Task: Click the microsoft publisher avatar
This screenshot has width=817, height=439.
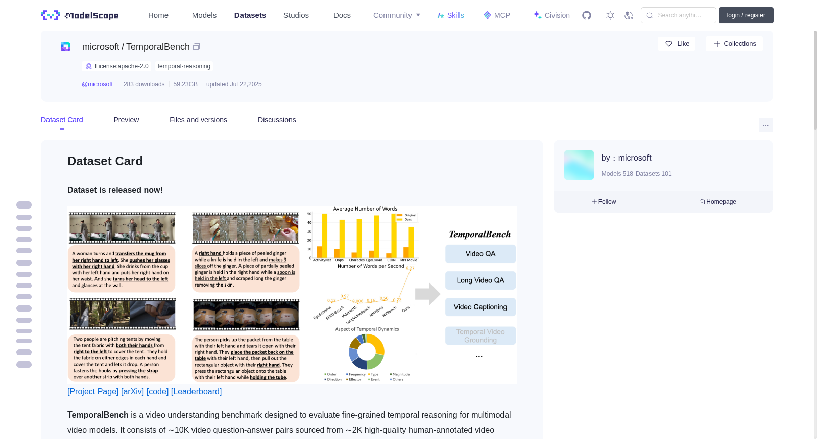Action: click(x=579, y=165)
